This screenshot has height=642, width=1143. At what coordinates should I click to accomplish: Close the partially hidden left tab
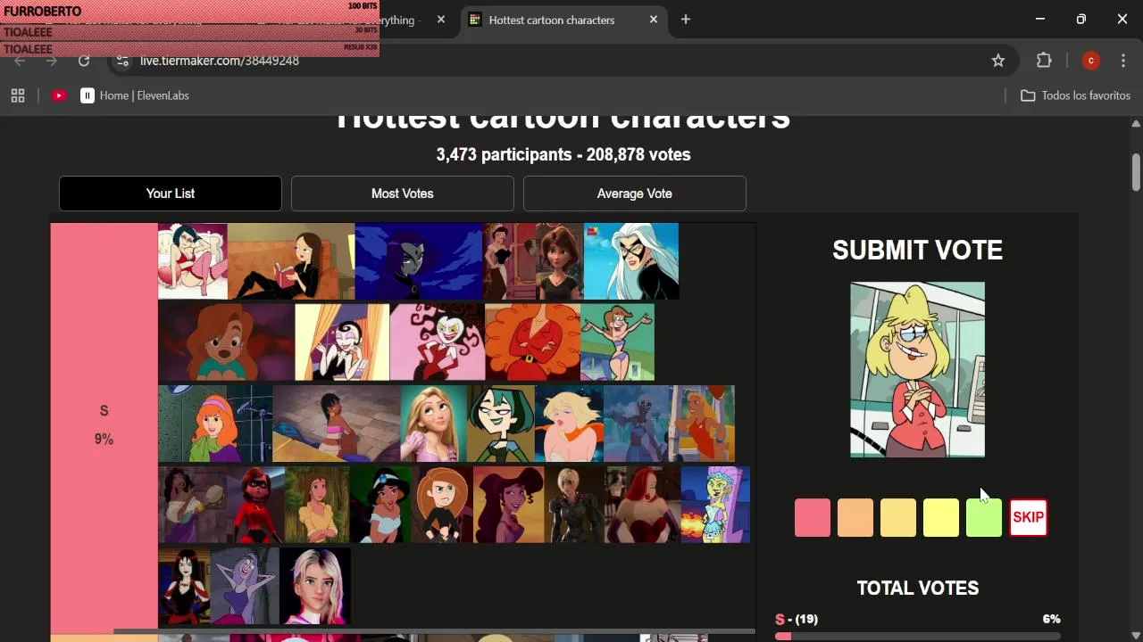(441, 20)
